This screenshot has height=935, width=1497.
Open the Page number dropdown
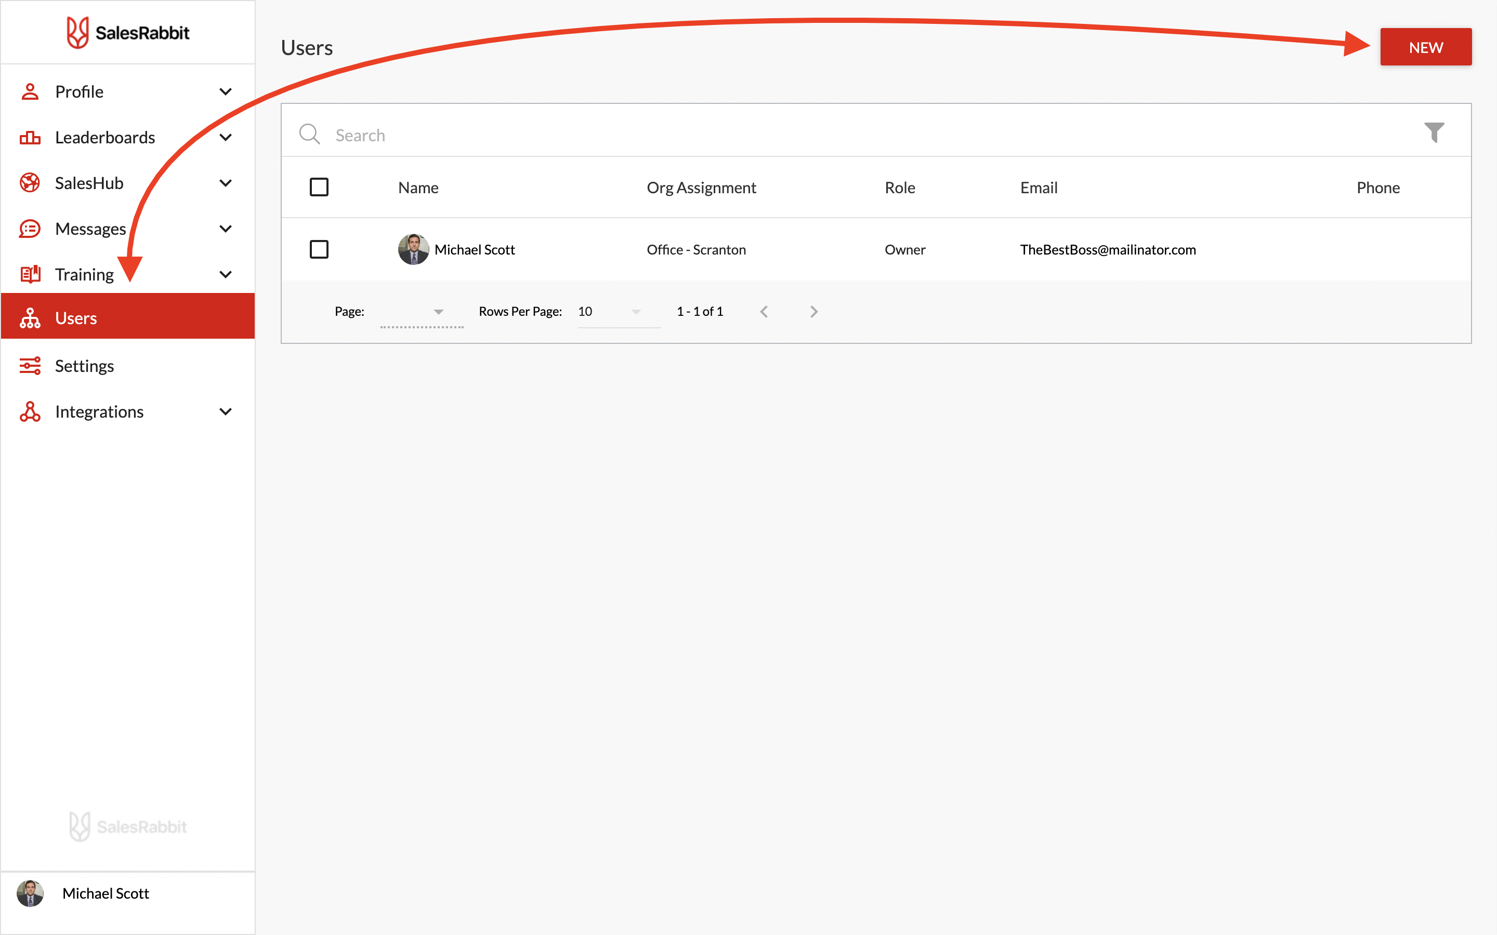422,312
